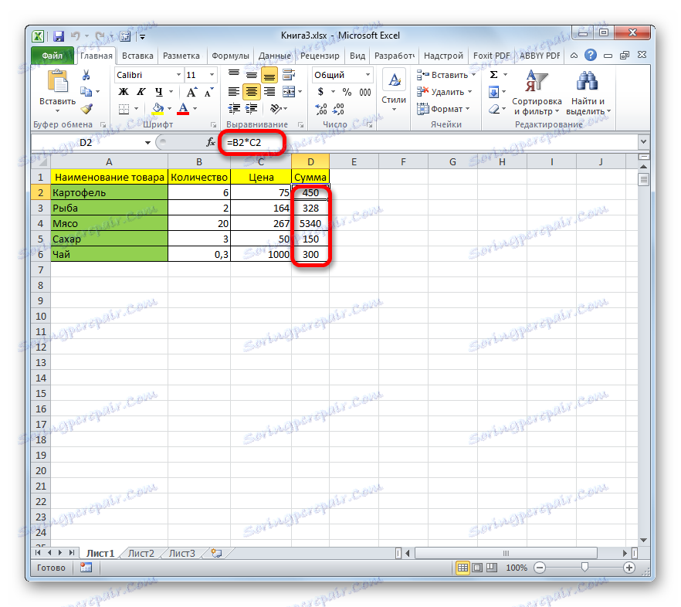The height and width of the screenshot is (607, 681).
Task: Align text to the right
Action: (x=269, y=92)
